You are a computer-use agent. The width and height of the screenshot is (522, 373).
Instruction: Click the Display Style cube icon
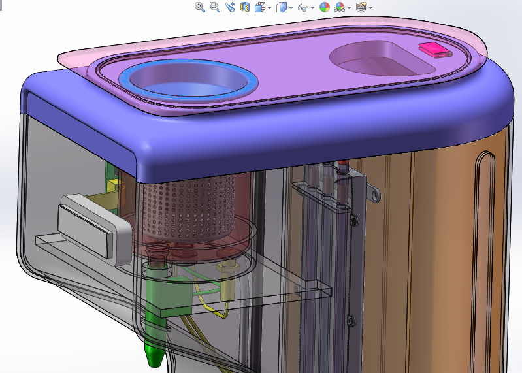pos(282,7)
